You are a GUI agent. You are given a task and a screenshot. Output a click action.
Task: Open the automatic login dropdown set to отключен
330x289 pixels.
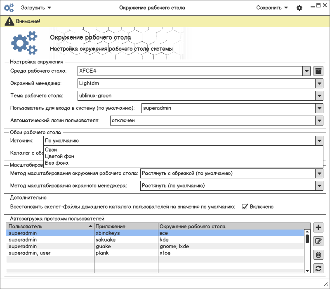(319, 121)
